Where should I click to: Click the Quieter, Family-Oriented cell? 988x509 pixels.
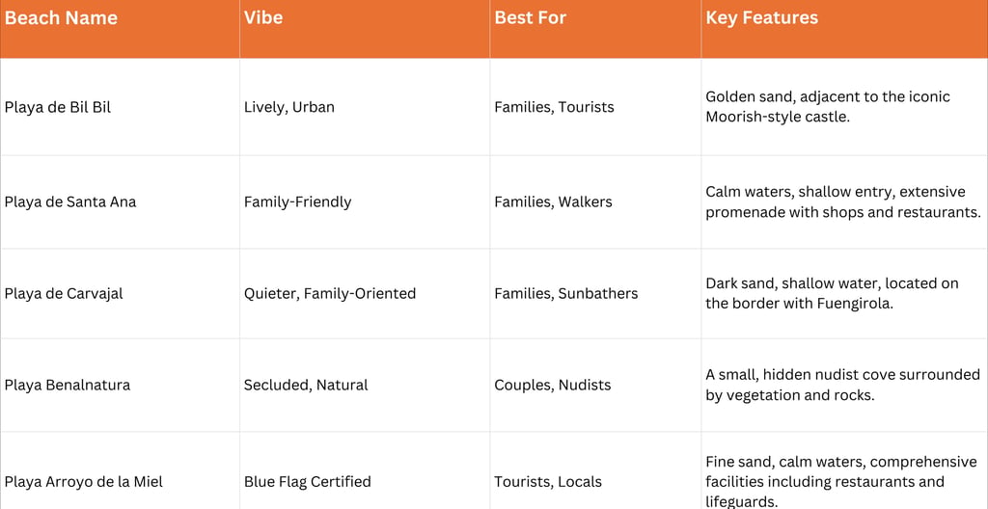[364, 294]
